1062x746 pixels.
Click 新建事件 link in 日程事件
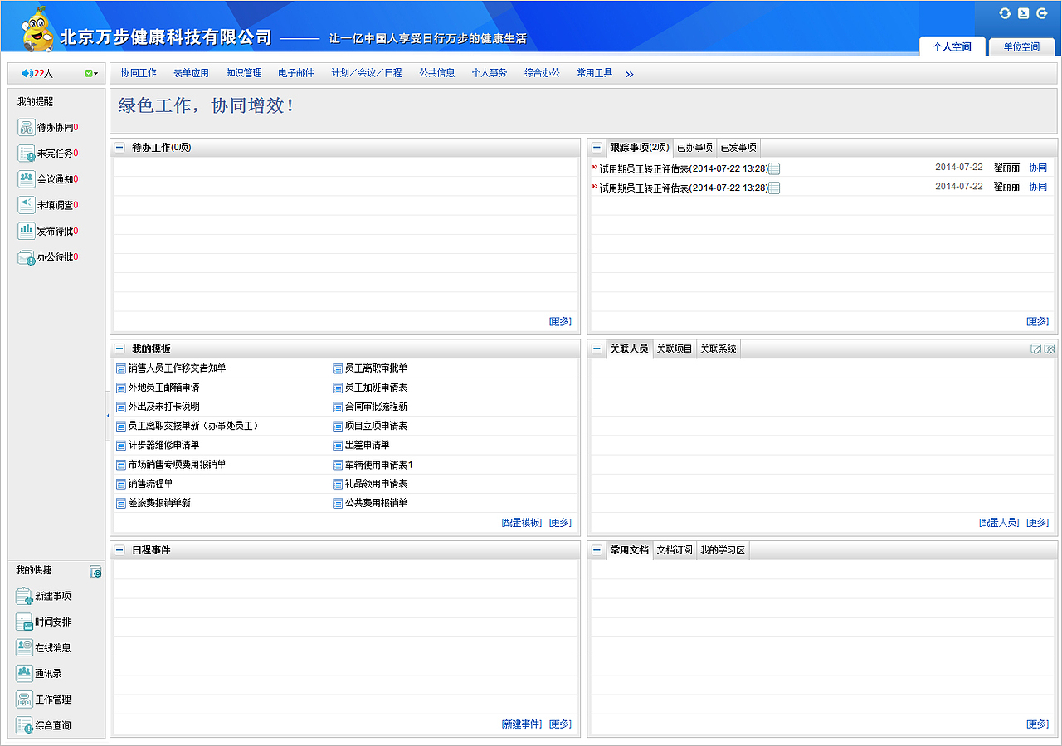[522, 724]
